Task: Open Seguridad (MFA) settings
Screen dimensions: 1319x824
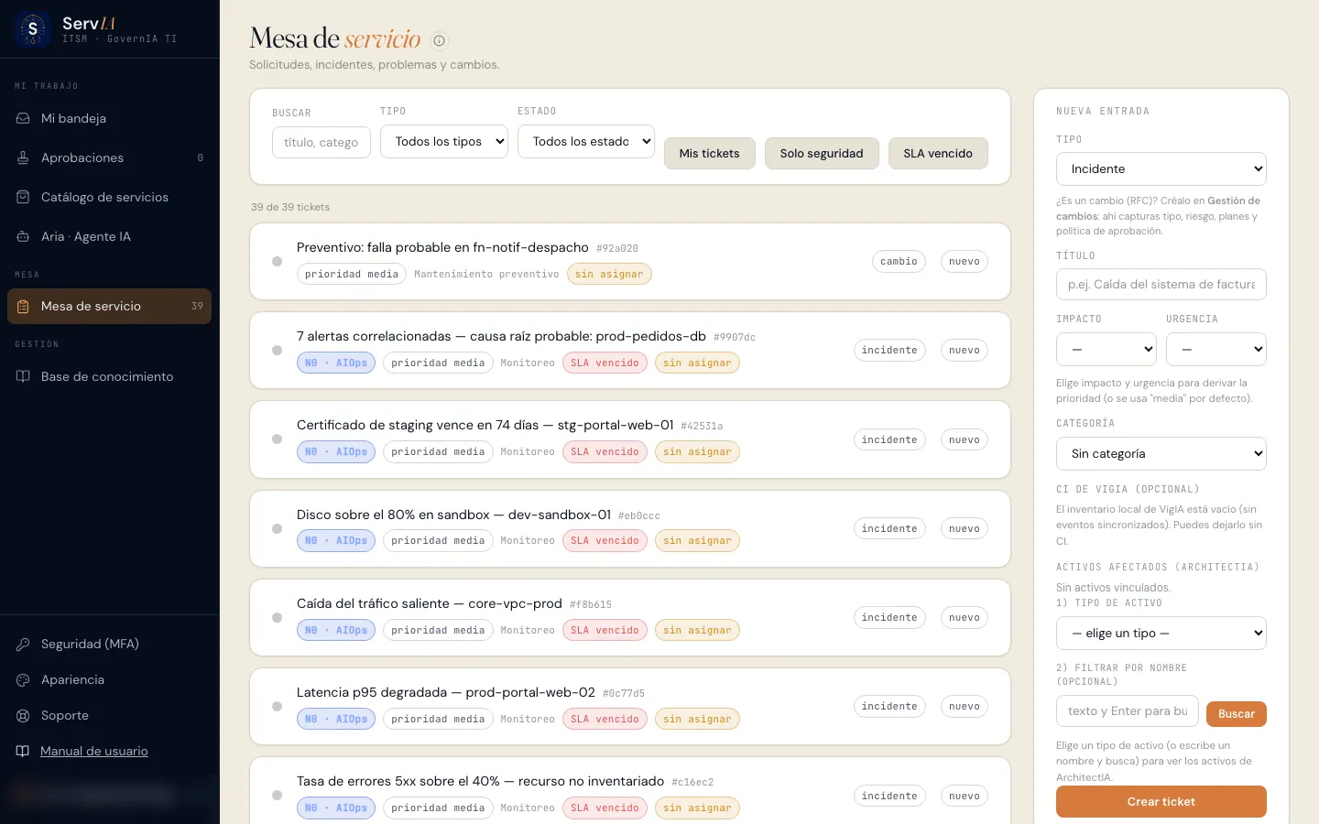Action: [x=110, y=644]
